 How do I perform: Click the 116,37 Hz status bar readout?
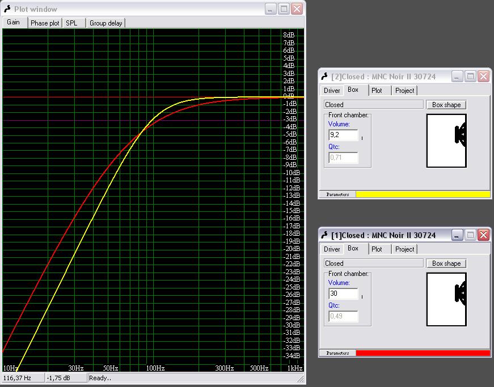(x=23, y=378)
